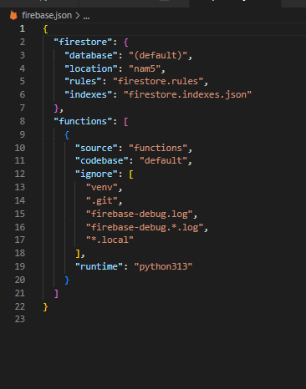Screen dimensions: 306x389
Task: Click line number 19 in the gutter
Action: (20, 266)
